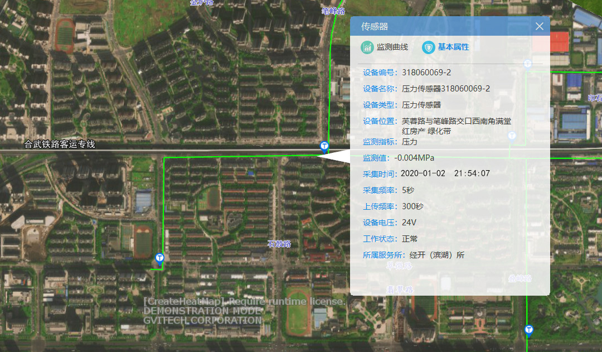This screenshot has height=352, width=602.
Task: Click the device name 压力传感器318060069-2
Action: [446, 89]
